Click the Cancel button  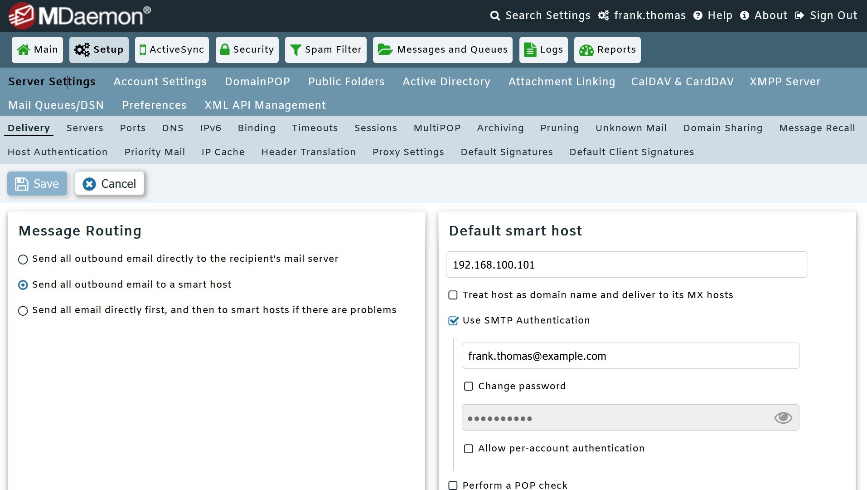point(109,184)
